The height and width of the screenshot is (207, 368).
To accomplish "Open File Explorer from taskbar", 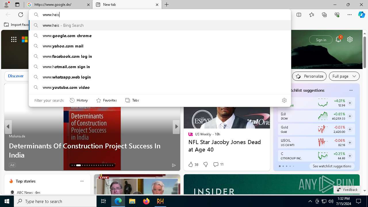I will 132,201.
